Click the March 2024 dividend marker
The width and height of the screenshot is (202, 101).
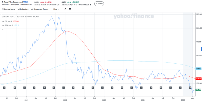click(151, 87)
